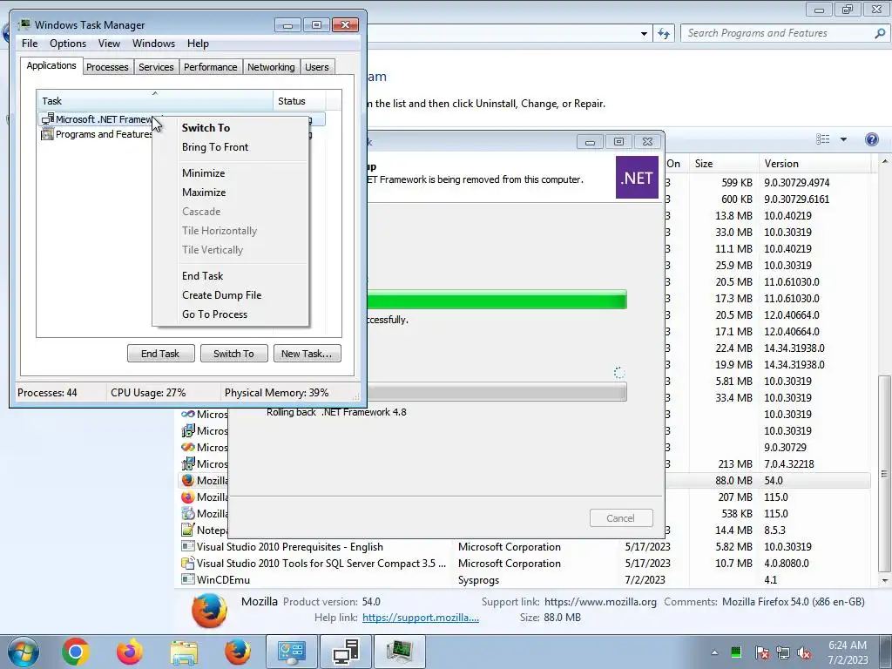Click the Mozilla Maintenance Service list icon
This screenshot has height=669, width=892.
[x=188, y=514]
